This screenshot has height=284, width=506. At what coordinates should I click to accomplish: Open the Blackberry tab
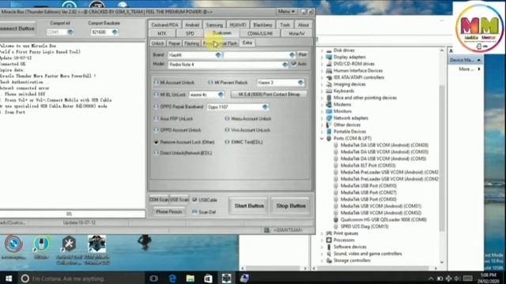[262, 24]
